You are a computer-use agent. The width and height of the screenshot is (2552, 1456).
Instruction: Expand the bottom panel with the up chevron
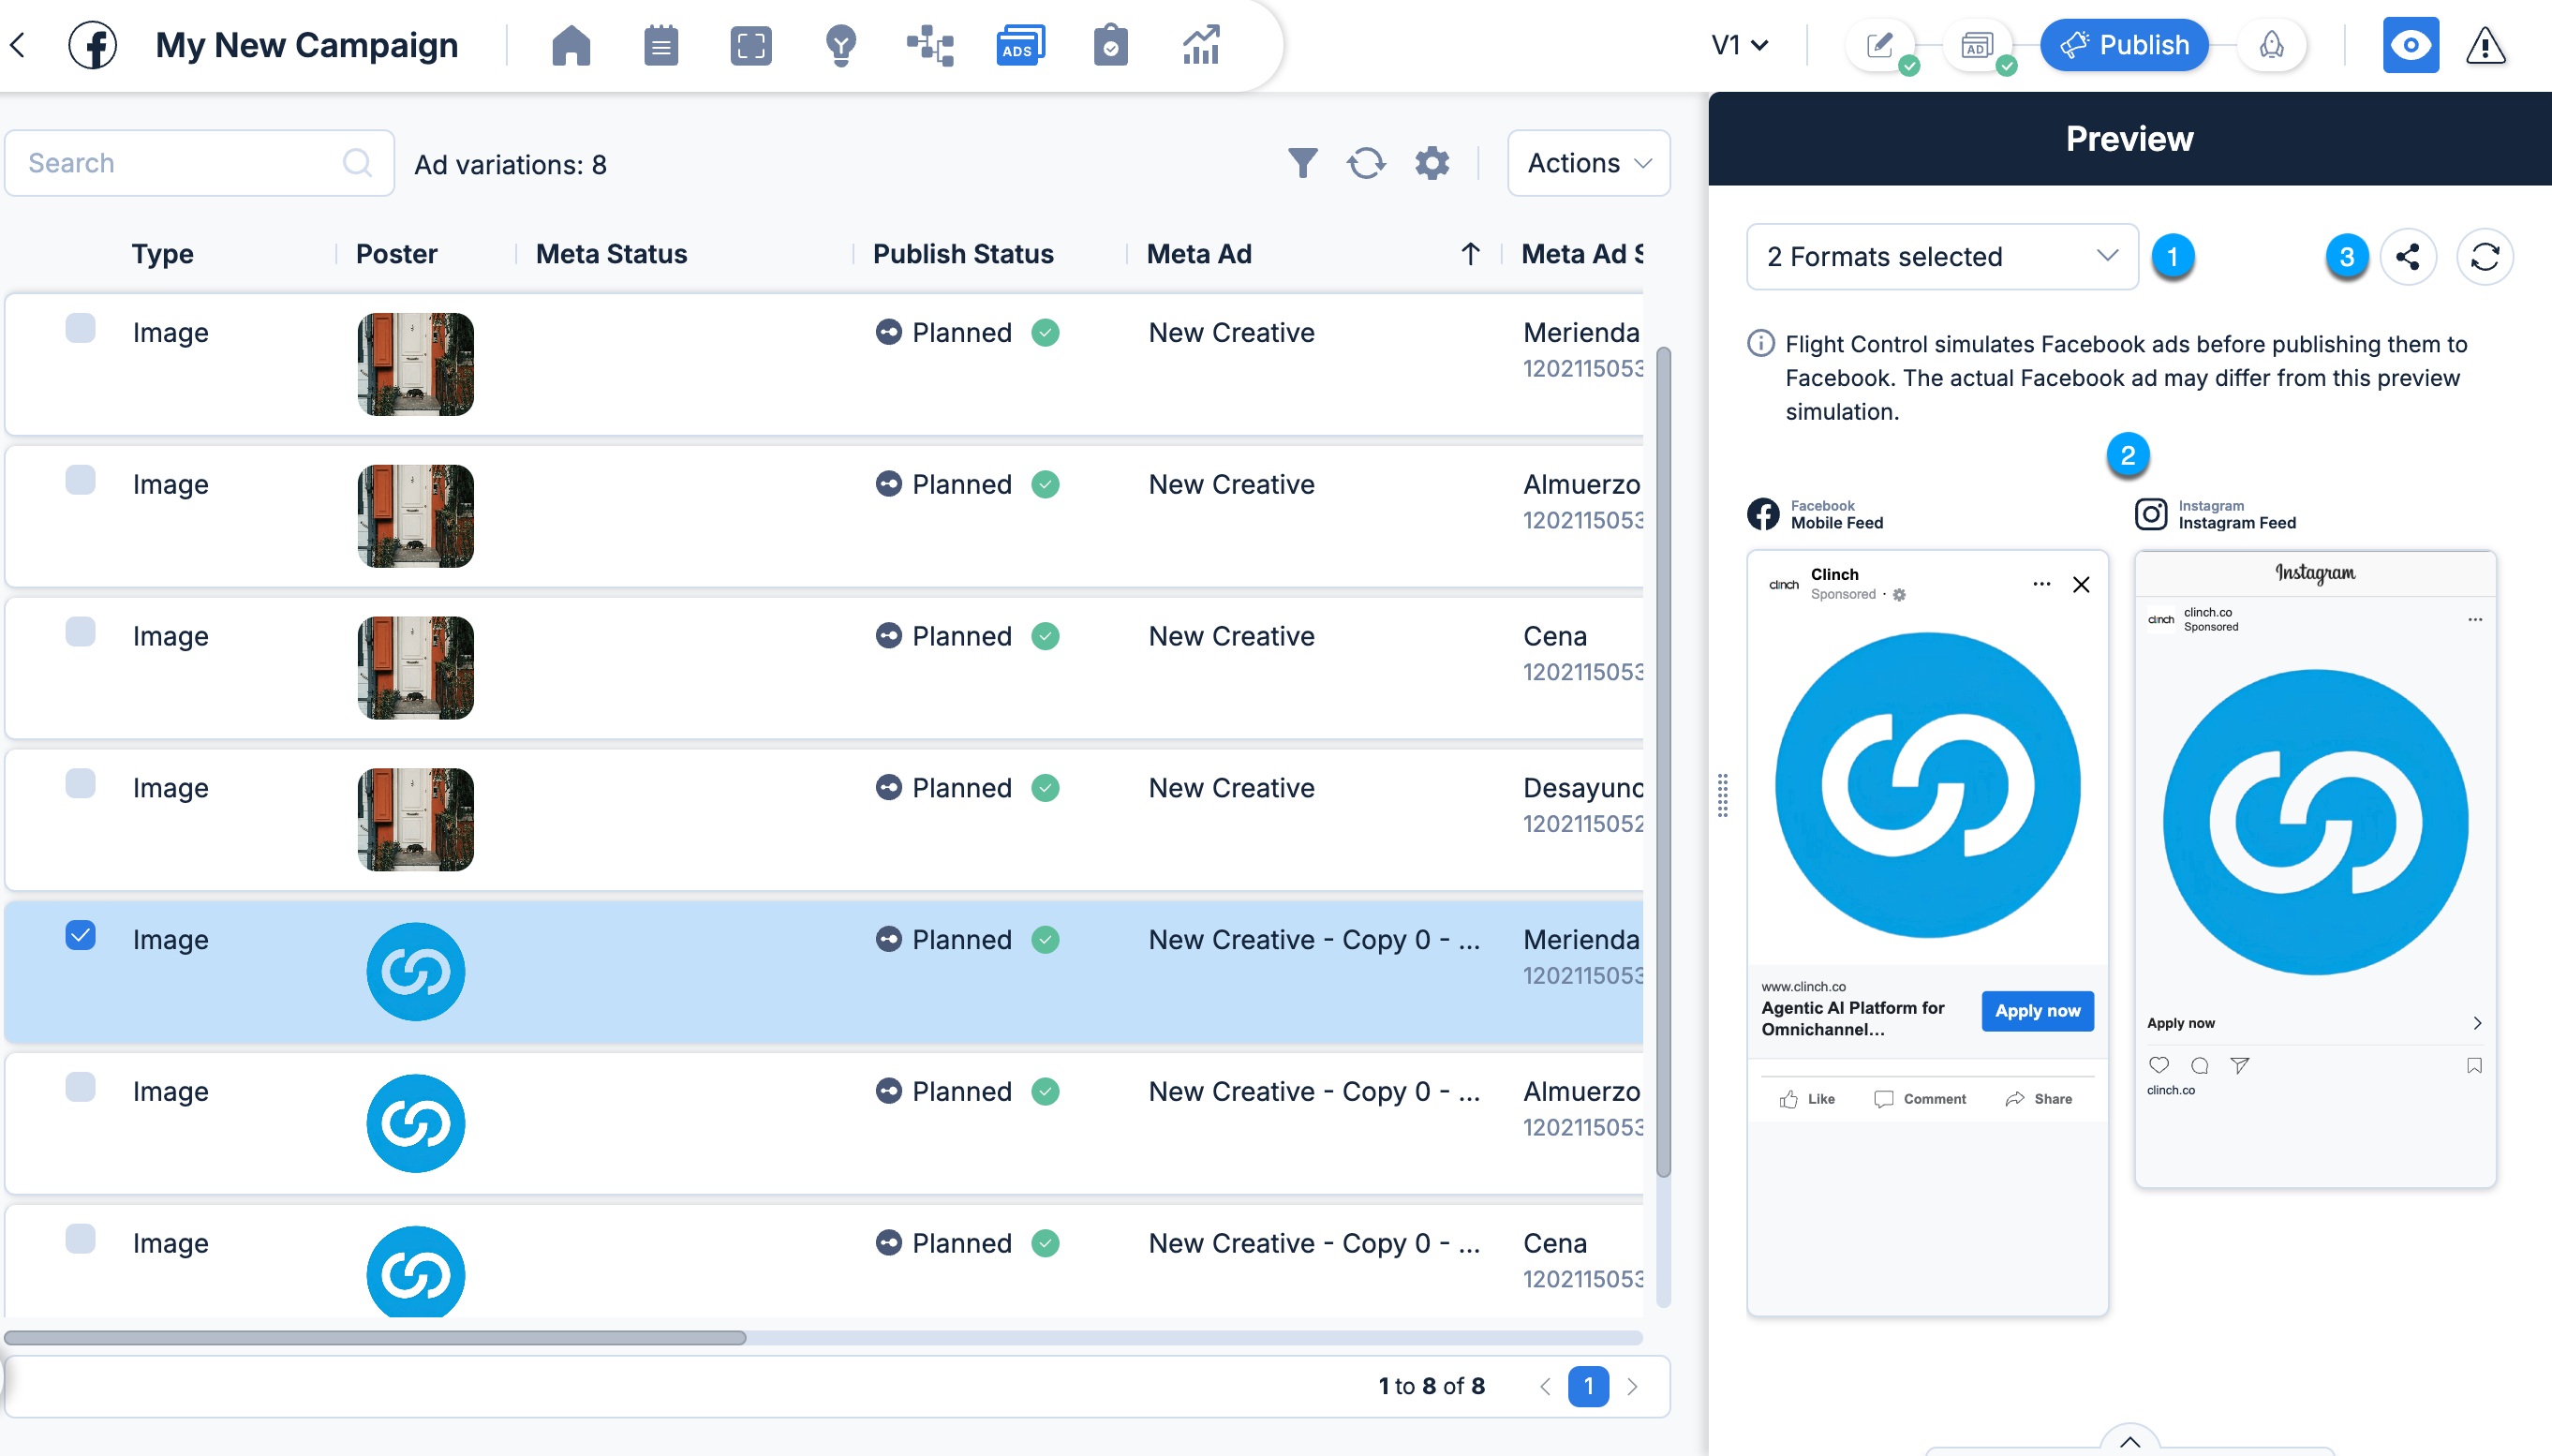[x=2130, y=1442]
